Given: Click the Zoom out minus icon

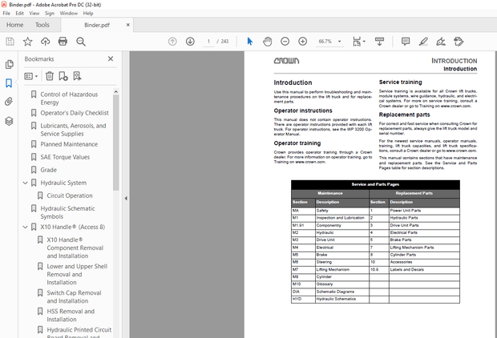Looking at the screenshot, I should click(x=285, y=42).
